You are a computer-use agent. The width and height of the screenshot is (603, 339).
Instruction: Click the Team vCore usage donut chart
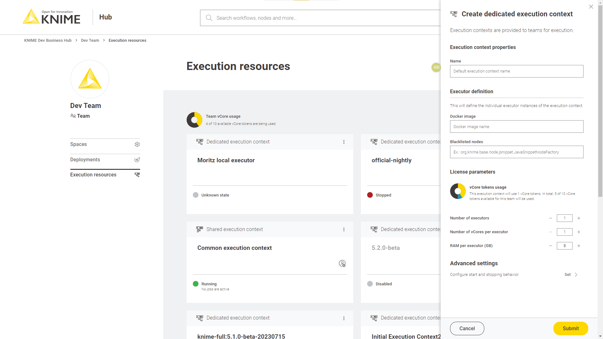tap(194, 120)
